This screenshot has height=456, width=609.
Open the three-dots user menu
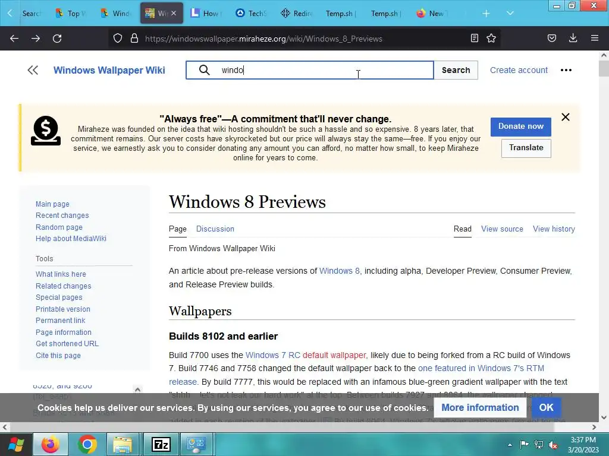click(x=566, y=70)
